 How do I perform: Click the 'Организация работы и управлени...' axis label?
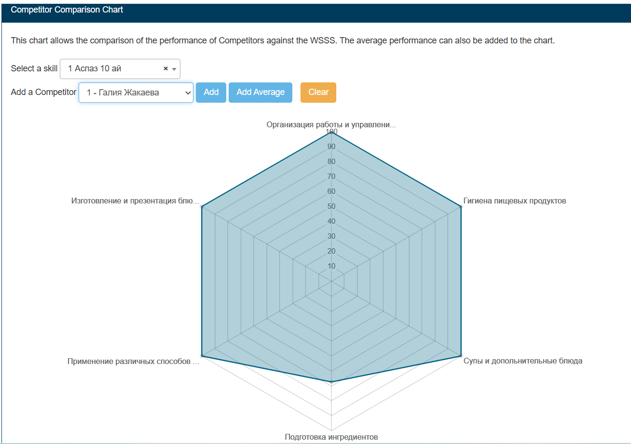point(331,124)
